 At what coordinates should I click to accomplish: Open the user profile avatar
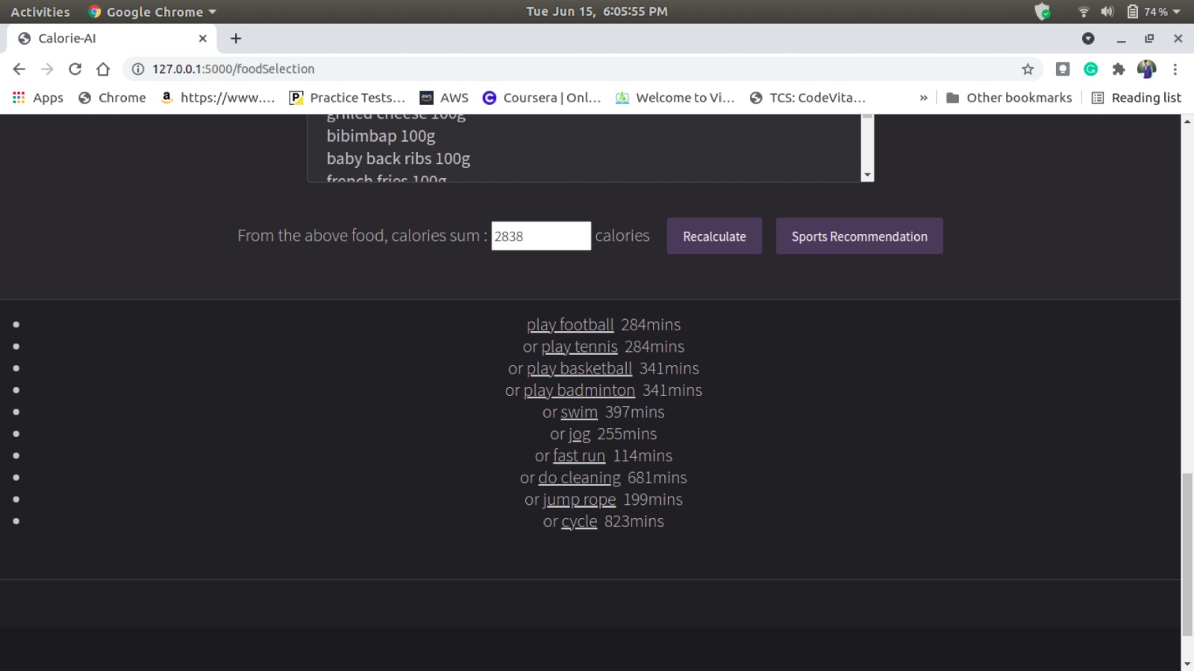(1146, 69)
